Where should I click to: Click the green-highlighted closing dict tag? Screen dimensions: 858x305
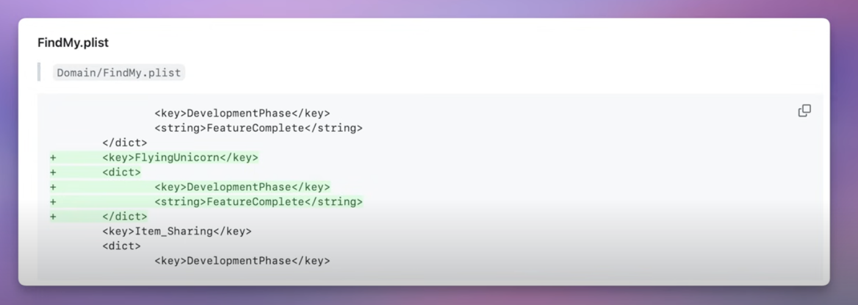coord(124,217)
